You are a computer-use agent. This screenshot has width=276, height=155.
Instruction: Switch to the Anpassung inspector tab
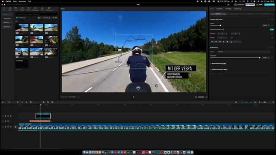[238, 9]
